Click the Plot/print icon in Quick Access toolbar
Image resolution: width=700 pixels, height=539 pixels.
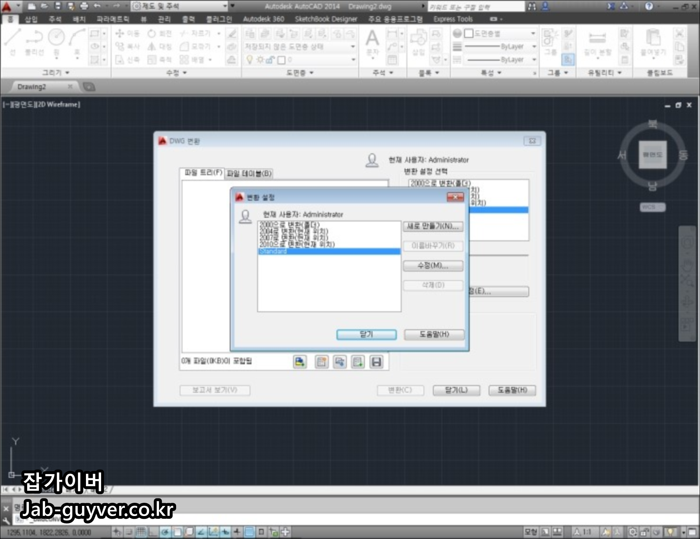(x=84, y=6)
